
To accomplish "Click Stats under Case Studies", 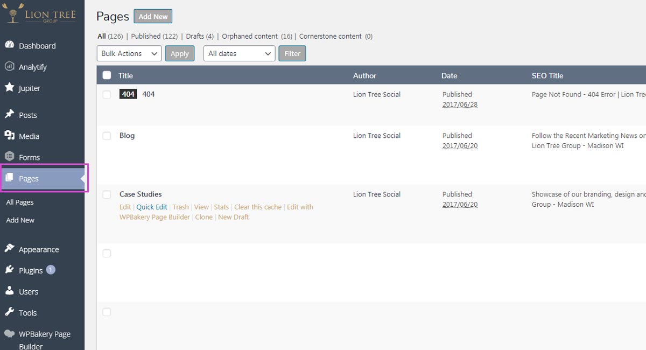I will click(221, 207).
